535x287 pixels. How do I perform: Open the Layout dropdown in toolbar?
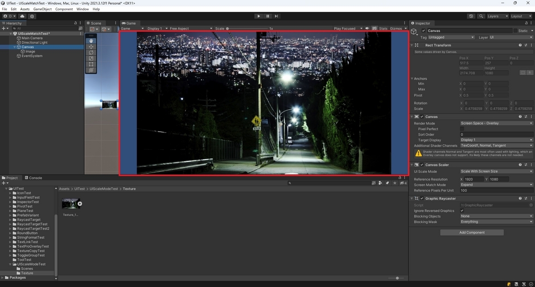pos(521,16)
